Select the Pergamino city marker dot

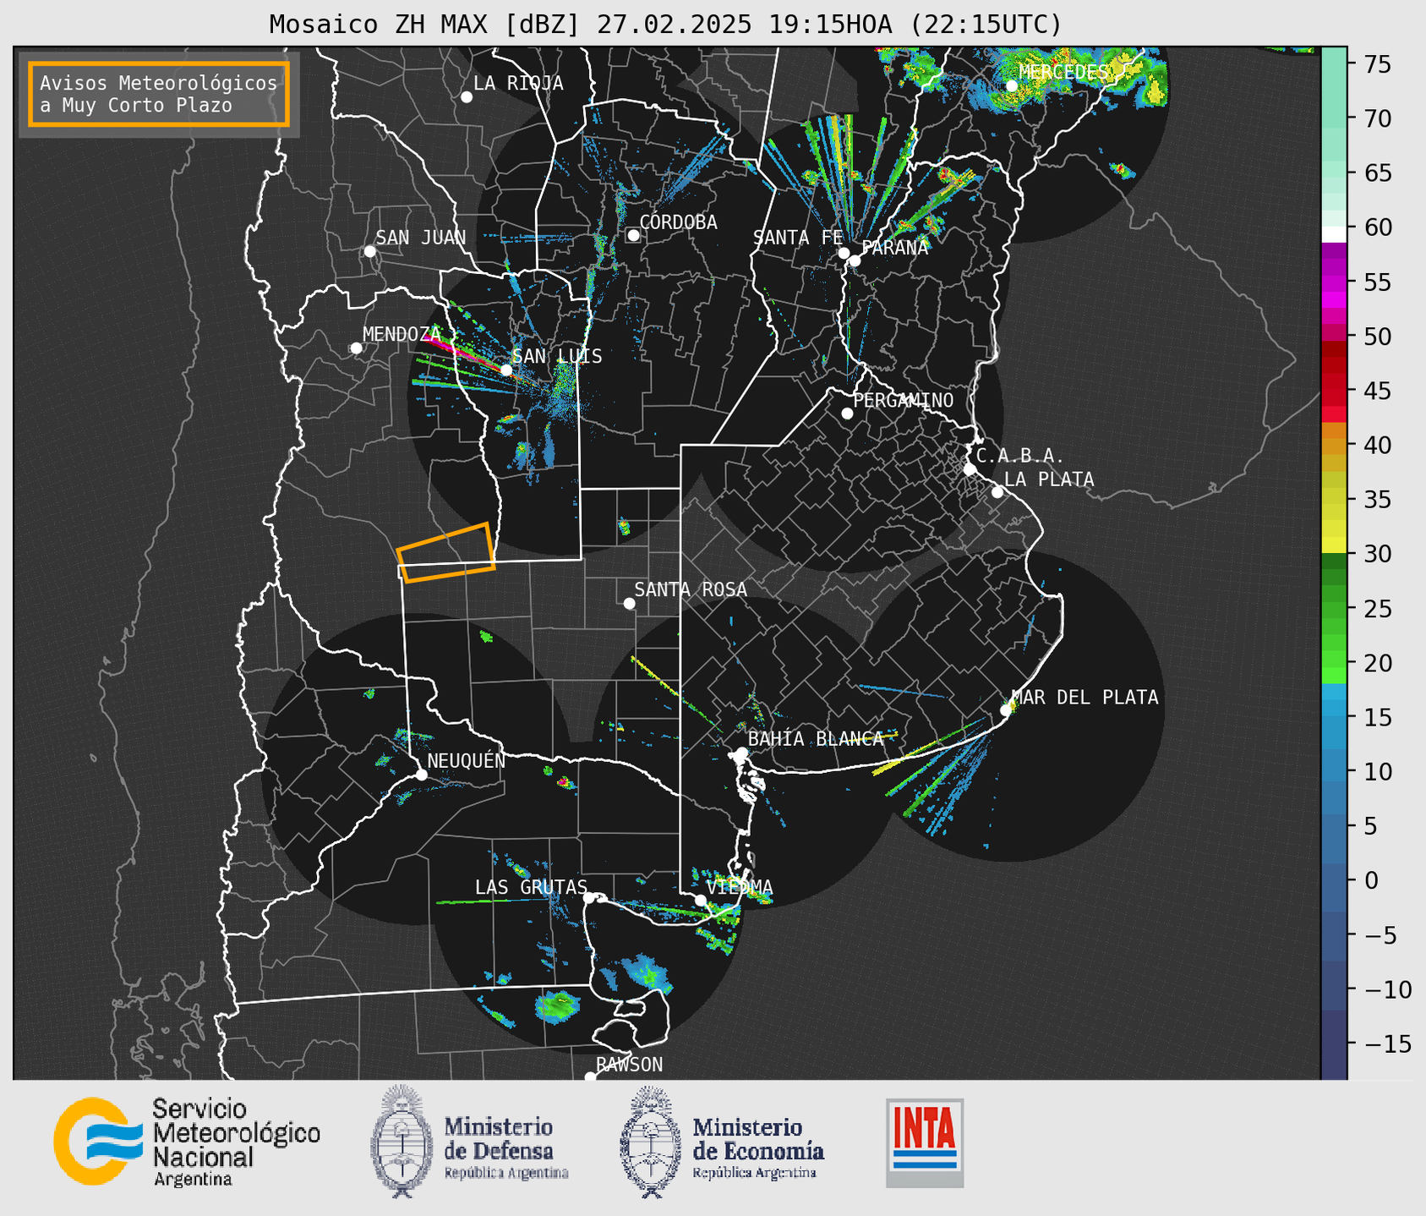(847, 414)
